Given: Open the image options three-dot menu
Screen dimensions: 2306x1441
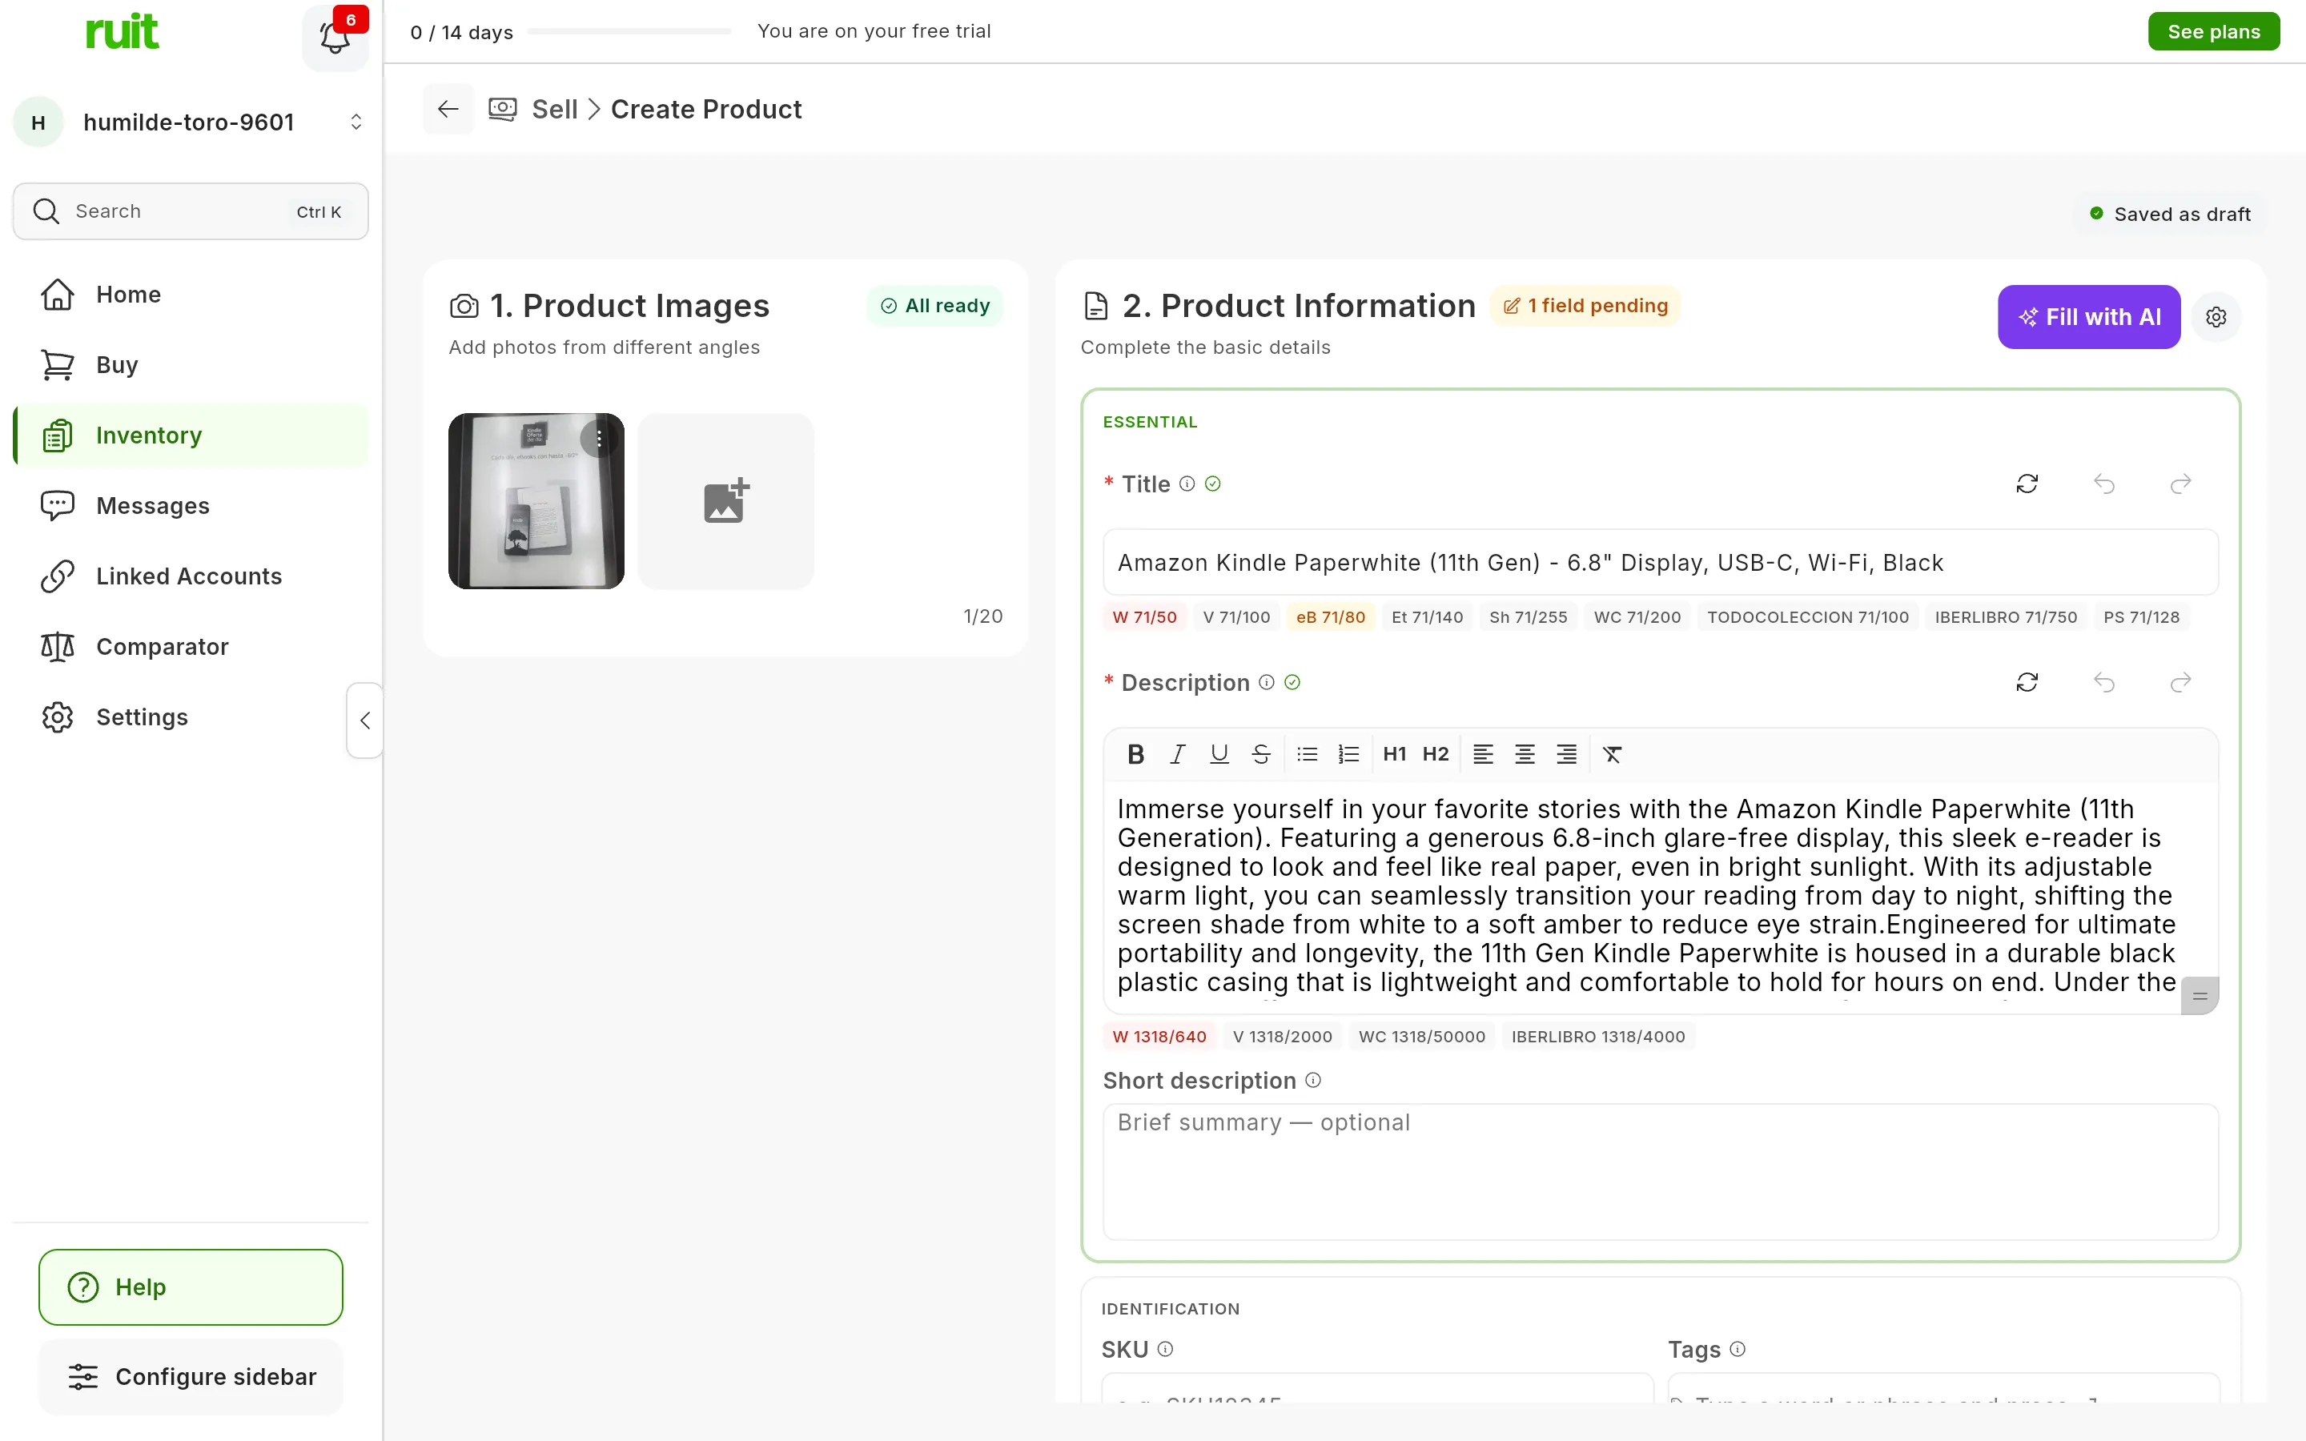Looking at the screenshot, I should [598, 439].
